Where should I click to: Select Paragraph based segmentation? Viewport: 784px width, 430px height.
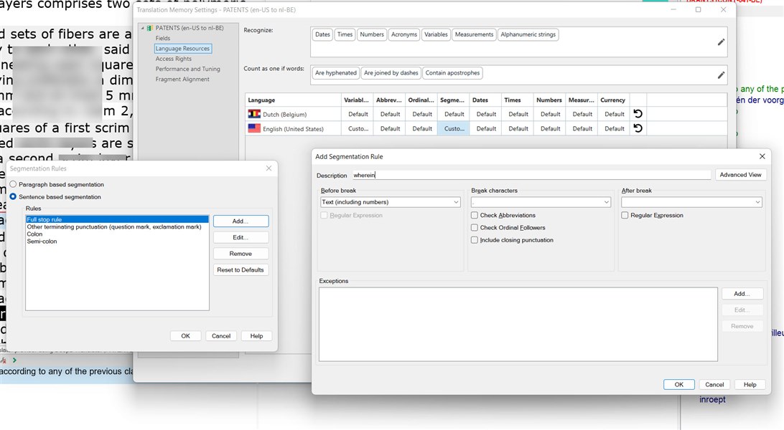(12, 184)
